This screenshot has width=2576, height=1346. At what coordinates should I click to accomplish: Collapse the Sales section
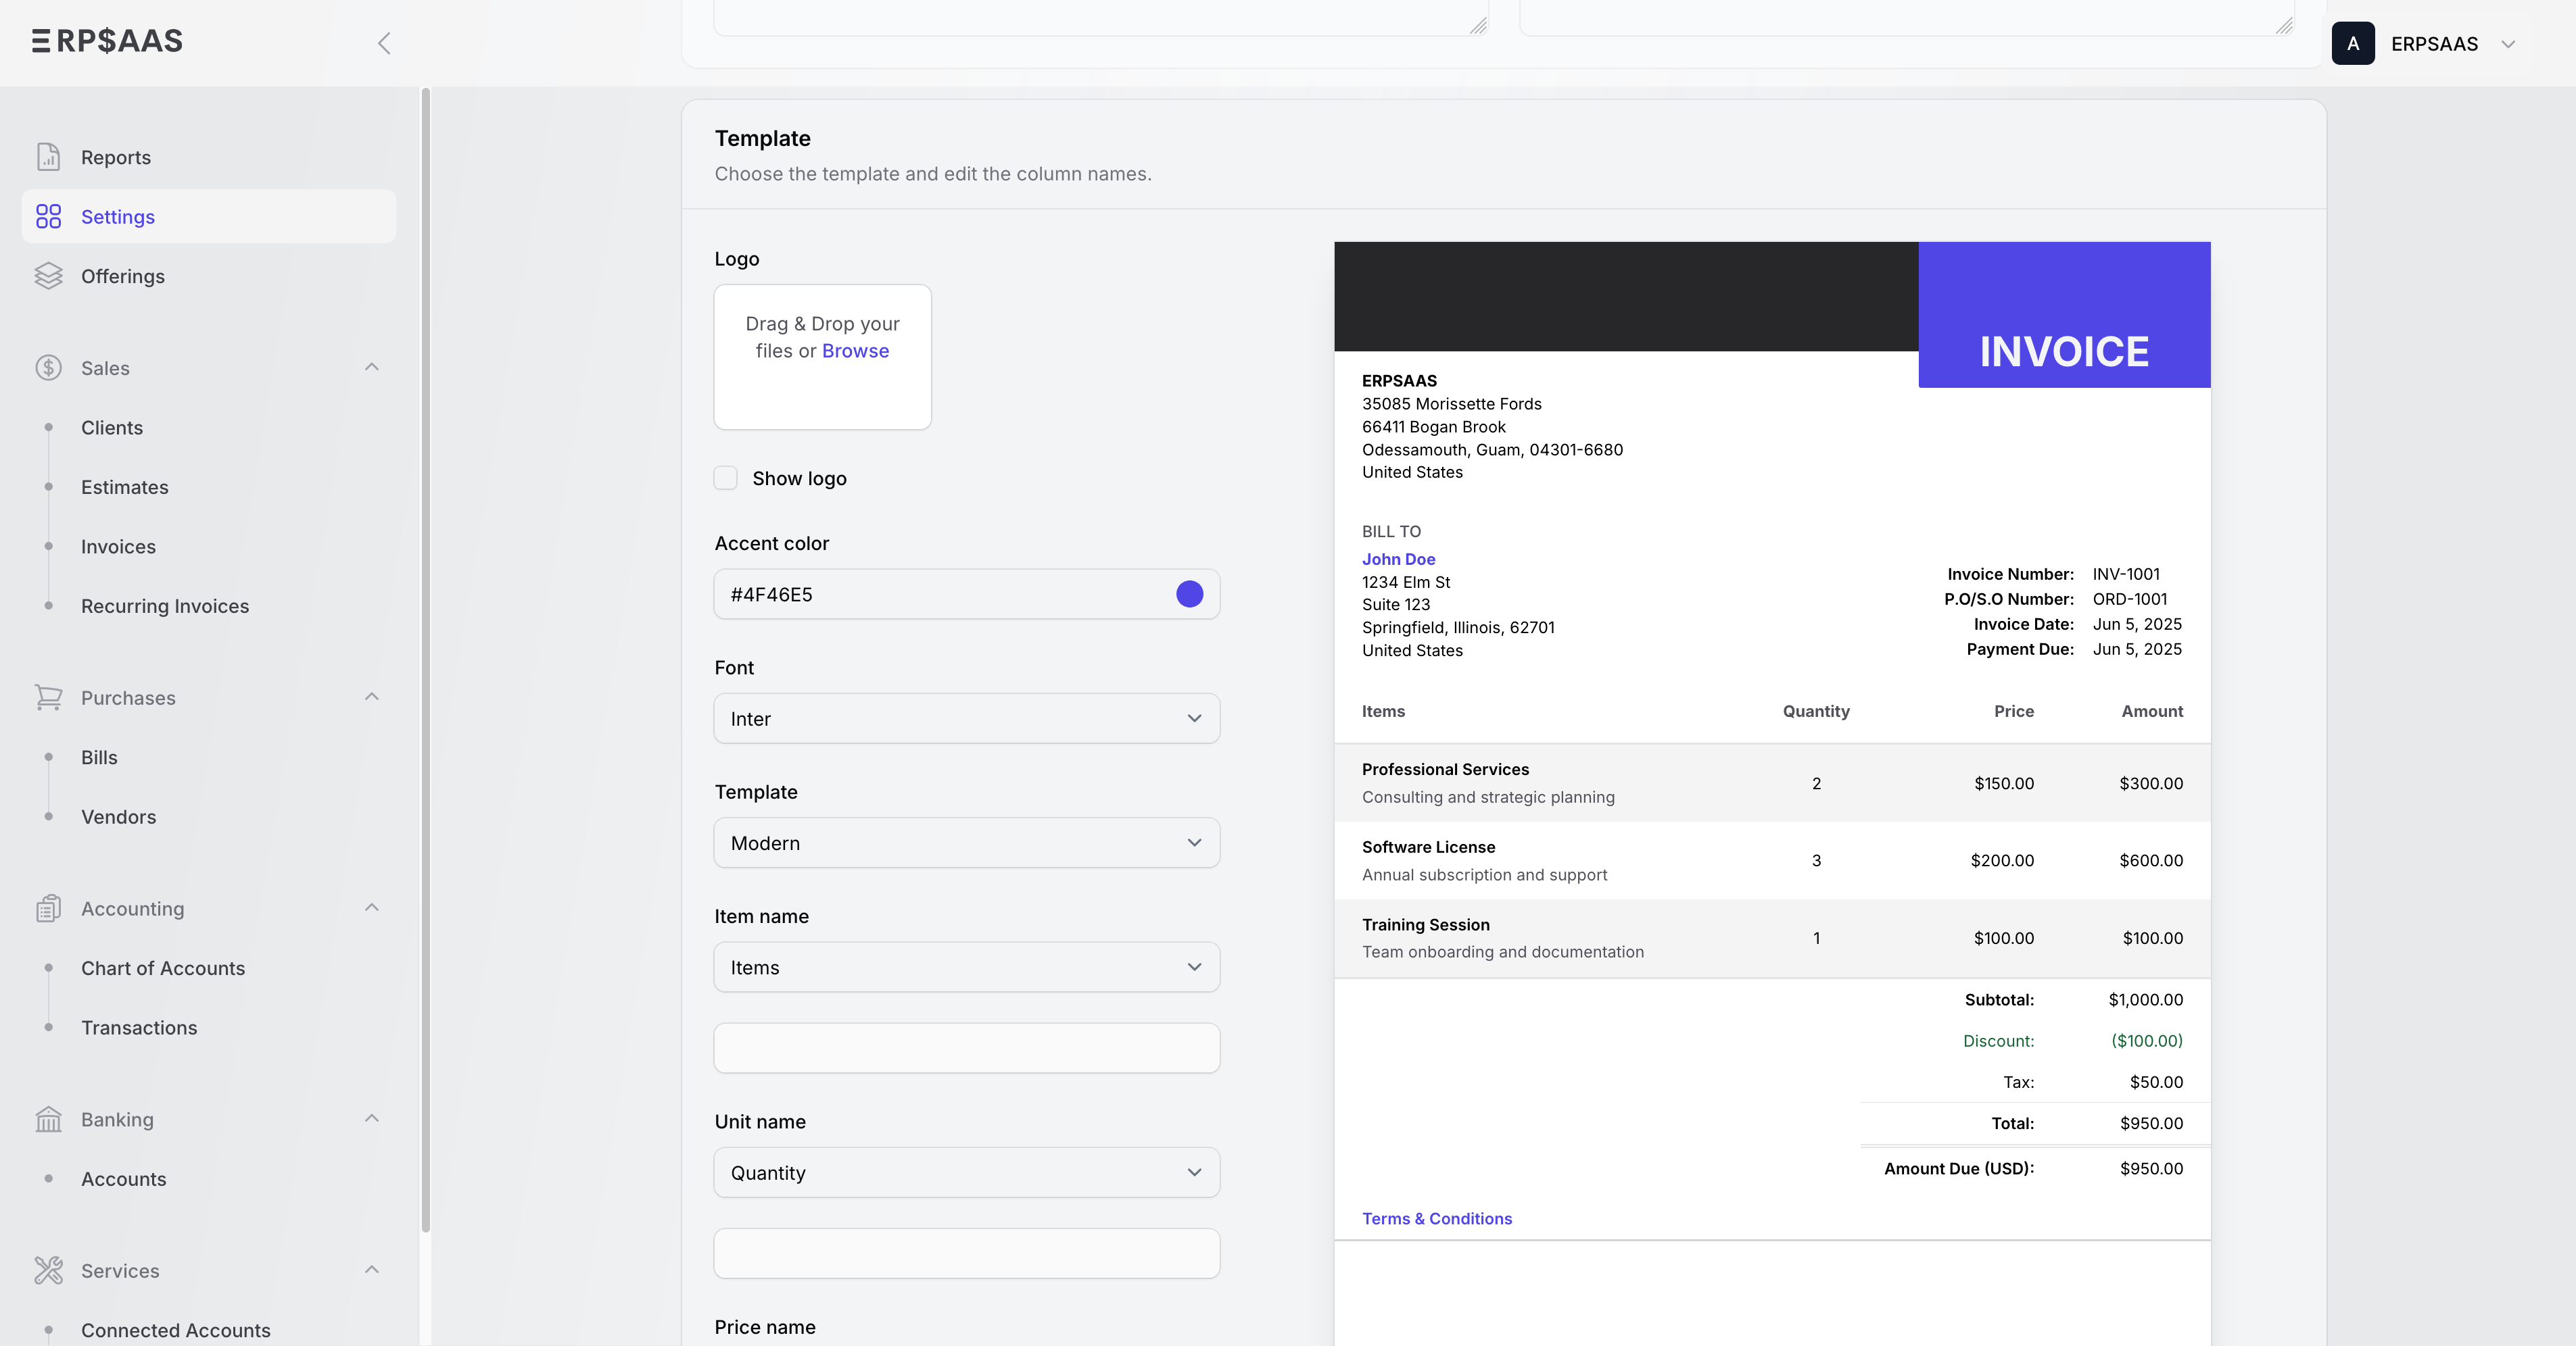tap(372, 367)
